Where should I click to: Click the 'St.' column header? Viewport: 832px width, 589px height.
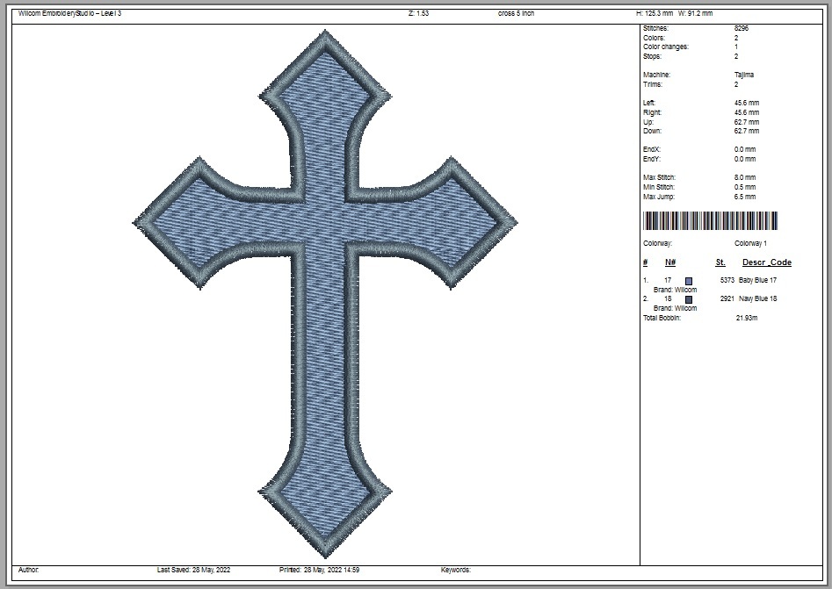click(x=720, y=262)
